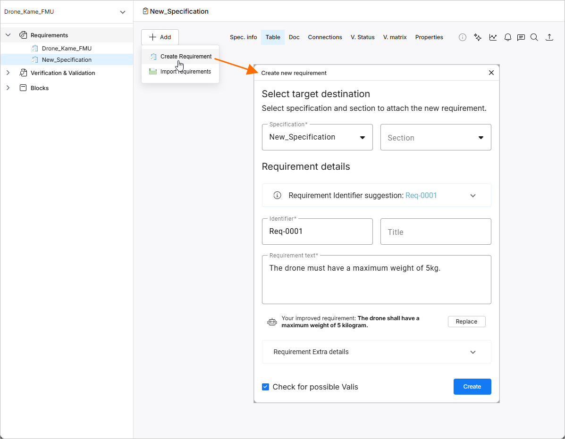Click the notifications bell icon
Screen dimensions: 565x439
508,37
